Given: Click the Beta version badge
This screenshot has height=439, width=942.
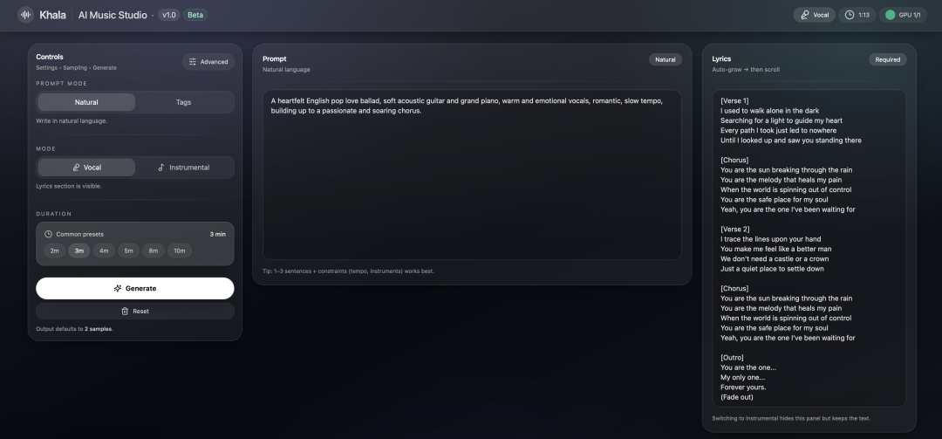Looking at the screenshot, I should (195, 15).
